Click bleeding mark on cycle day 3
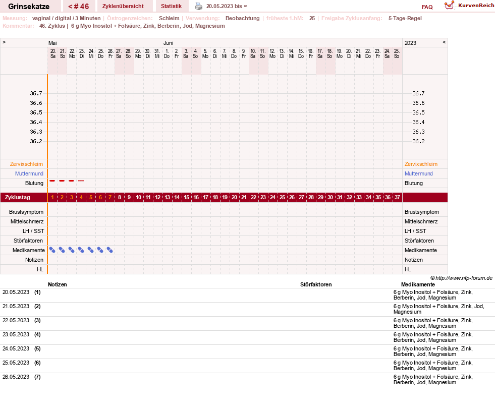 click(72, 181)
